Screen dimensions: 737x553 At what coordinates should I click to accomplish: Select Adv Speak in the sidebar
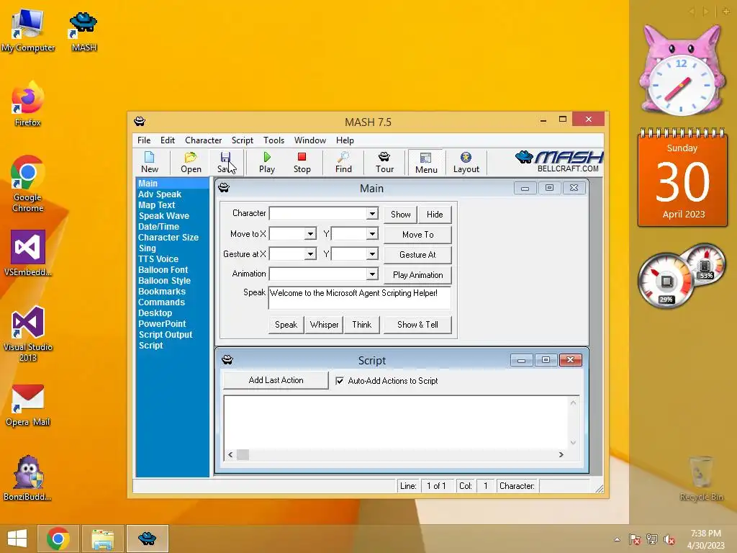coord(160,194)
